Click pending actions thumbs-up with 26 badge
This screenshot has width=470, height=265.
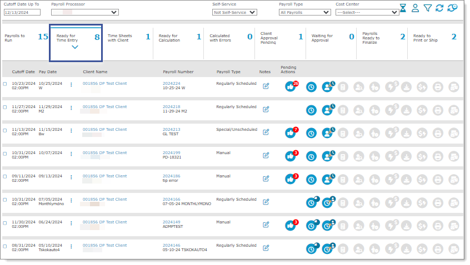290,86
